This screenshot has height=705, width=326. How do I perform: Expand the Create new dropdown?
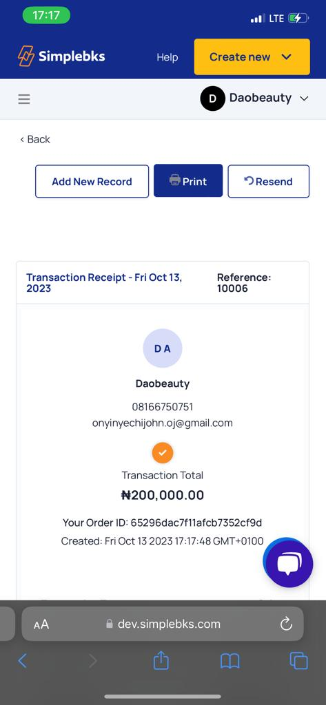click(252, 56)
